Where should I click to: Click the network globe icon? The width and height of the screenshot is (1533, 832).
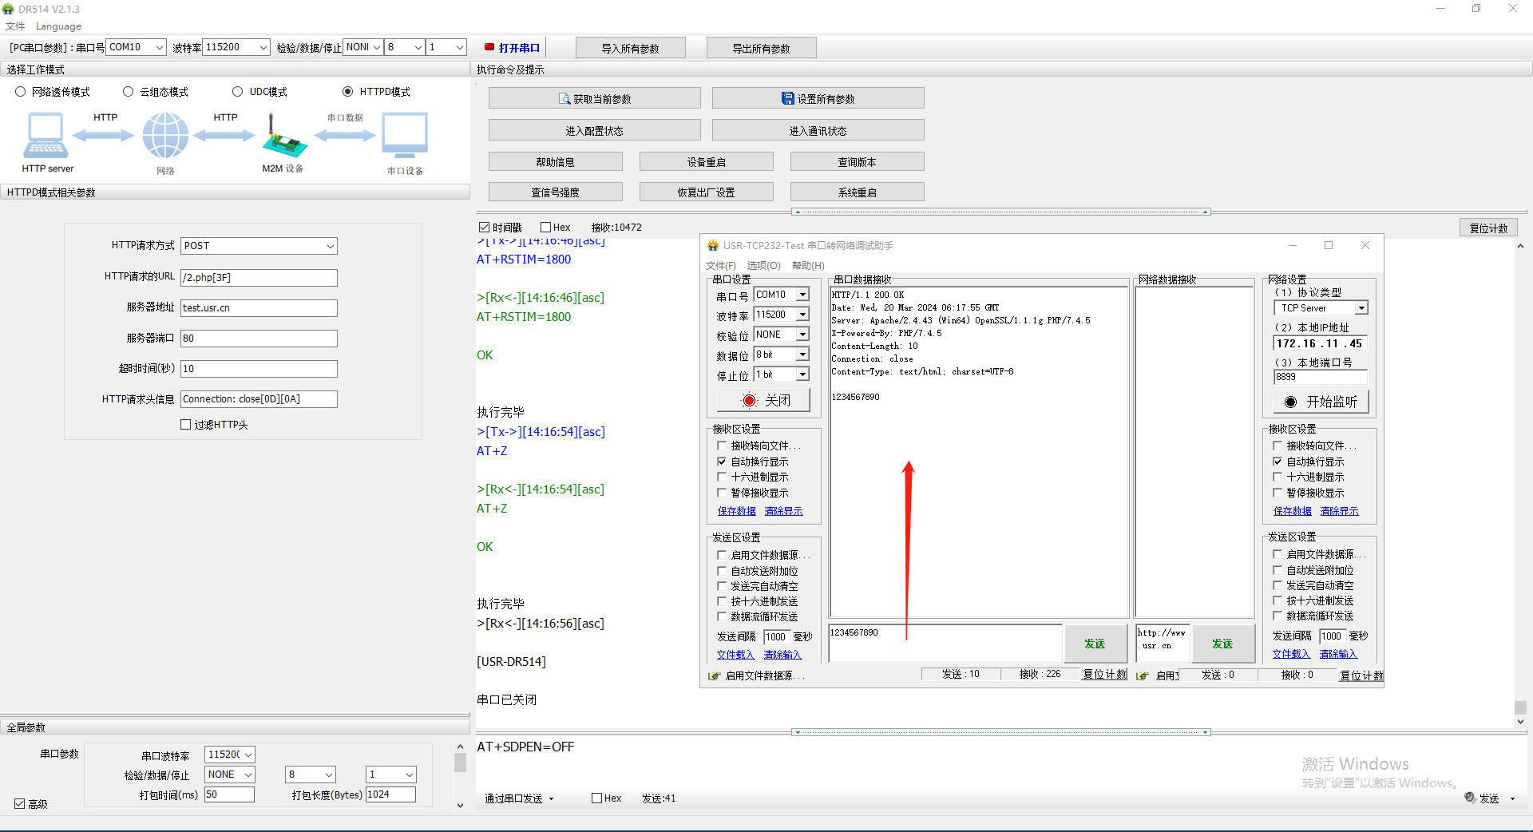point(165,135)
